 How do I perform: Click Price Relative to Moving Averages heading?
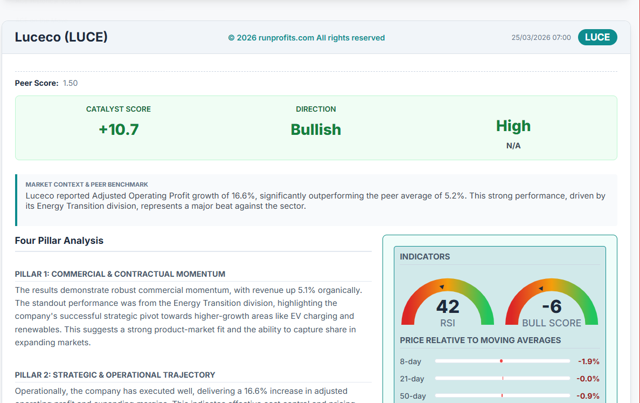pyautogui.click(x=481, y=340)
